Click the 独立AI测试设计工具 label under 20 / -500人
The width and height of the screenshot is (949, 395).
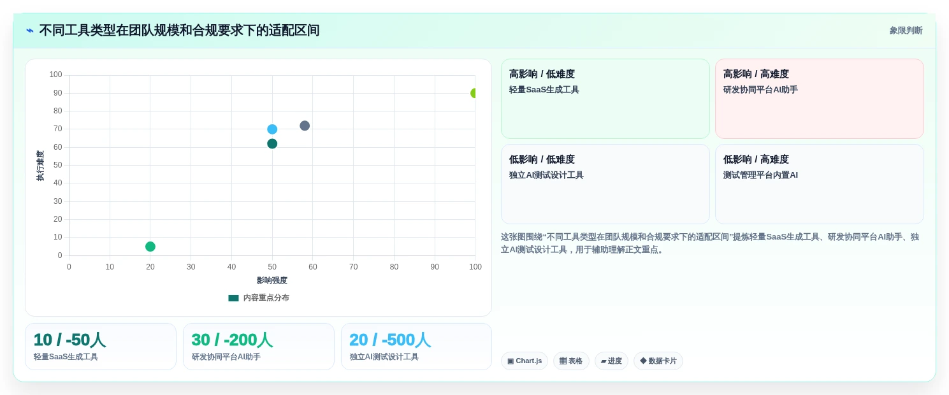384,357
